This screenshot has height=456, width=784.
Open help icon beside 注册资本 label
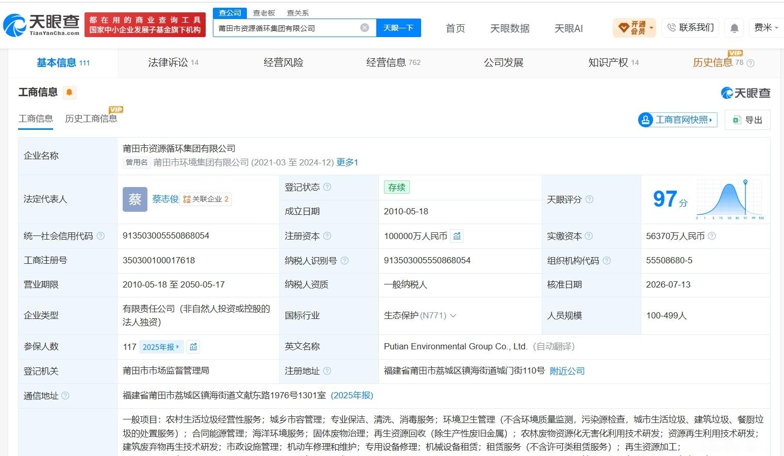pos(327,236)
